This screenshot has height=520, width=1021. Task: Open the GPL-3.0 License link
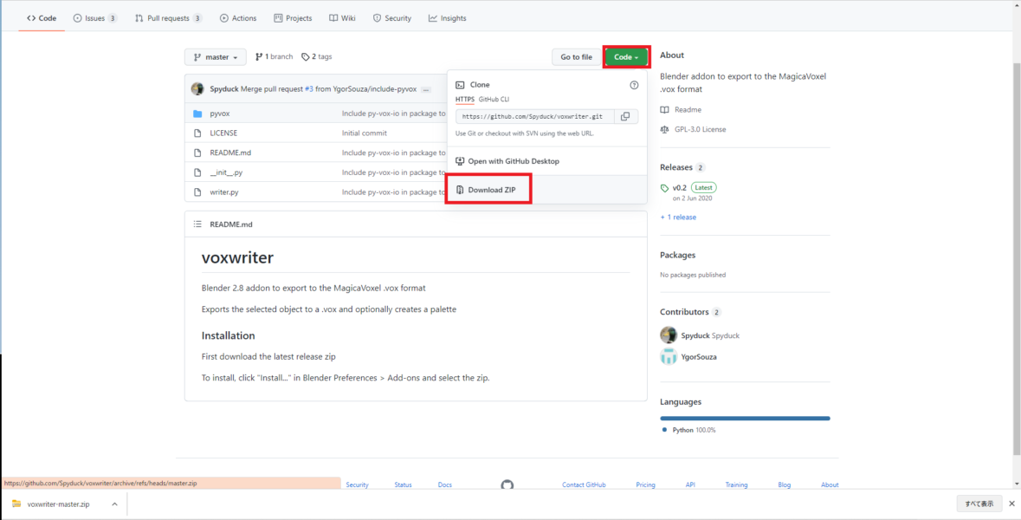[x=693, y=129]
